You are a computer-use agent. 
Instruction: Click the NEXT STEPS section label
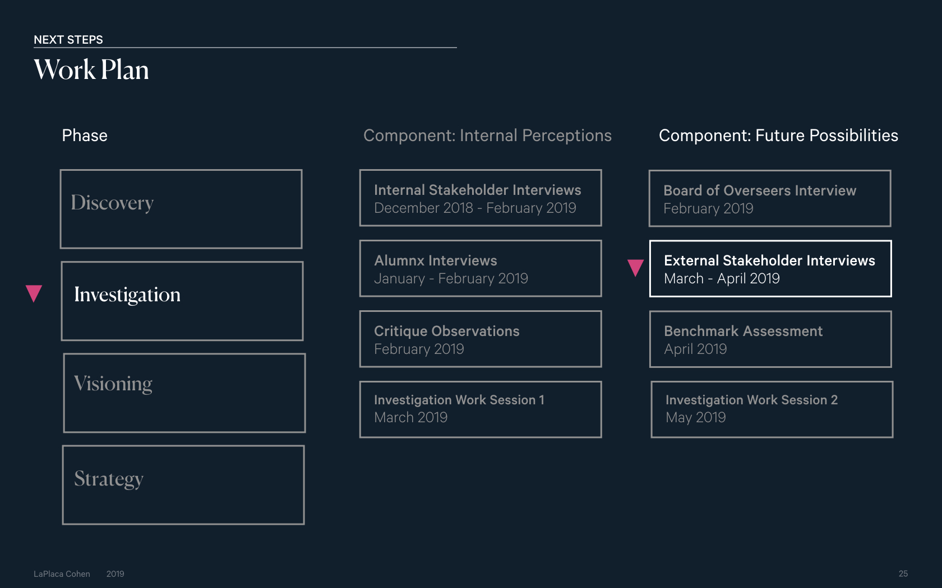coord(68,40)
